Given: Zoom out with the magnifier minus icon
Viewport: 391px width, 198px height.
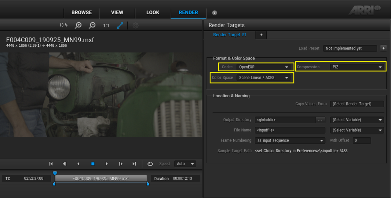Looking at the screenshot, I should (x=92, y=25).
